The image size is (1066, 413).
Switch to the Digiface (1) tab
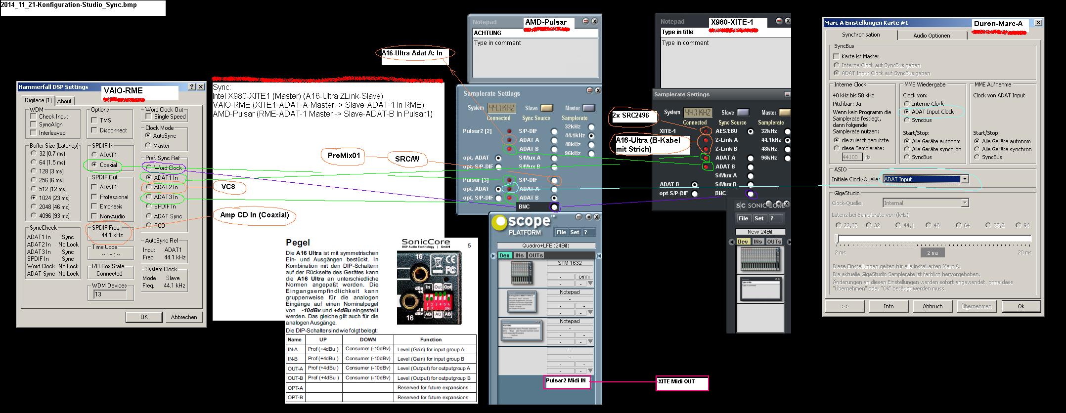point(39,100)
